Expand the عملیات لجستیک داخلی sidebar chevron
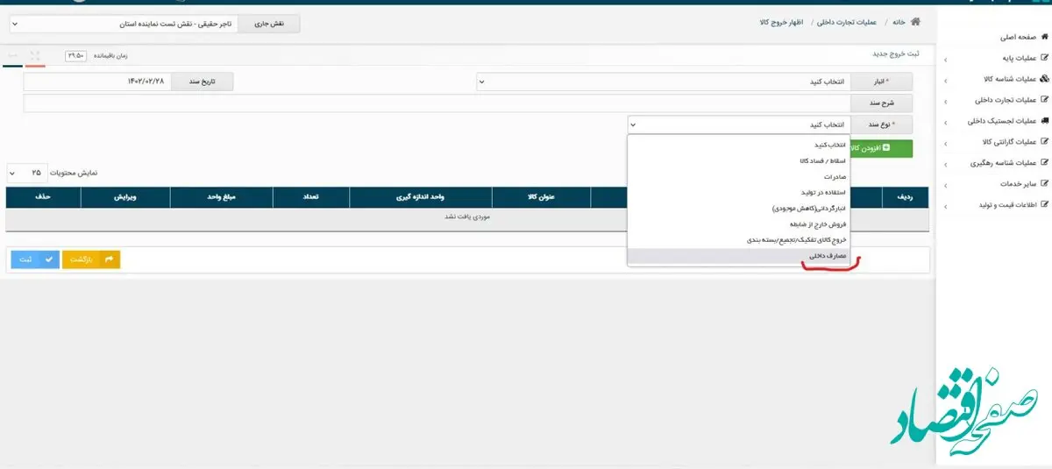This screenshot has width=1052, height=469. 945,122
